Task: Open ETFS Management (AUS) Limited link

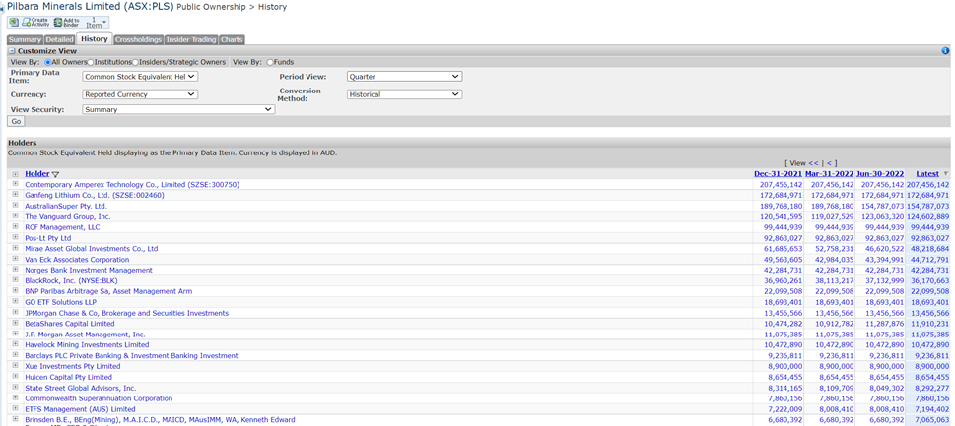Action: pos(80,409)
